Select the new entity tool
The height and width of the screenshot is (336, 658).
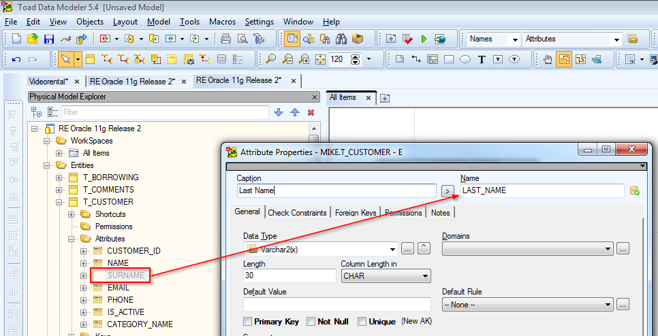click(90, 59)
